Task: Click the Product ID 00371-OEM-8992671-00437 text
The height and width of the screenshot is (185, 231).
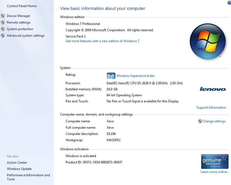Action: 94,162
